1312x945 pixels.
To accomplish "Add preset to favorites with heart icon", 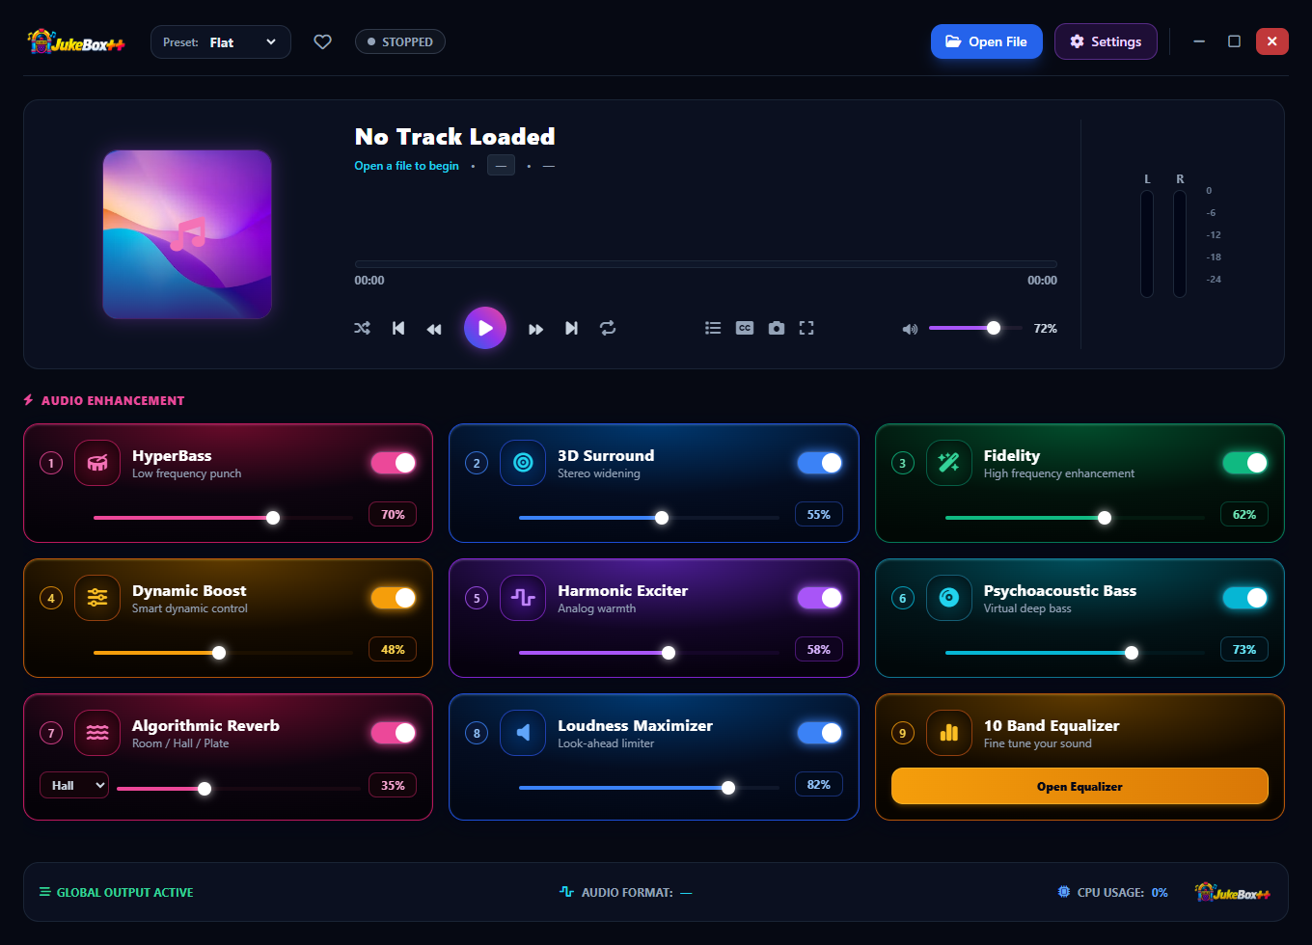I will coord(323,41).
